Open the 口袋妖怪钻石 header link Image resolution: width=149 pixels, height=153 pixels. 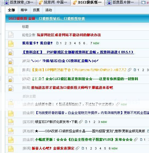pos(49,19)
